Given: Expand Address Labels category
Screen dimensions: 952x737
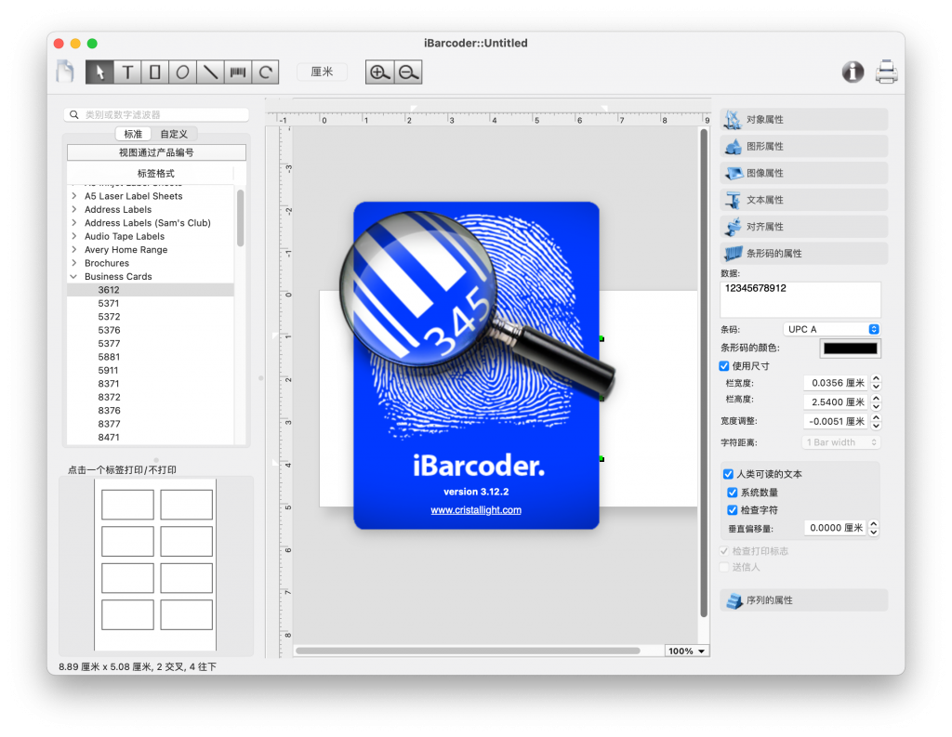Looking at the screenshot, I should pos(74,209).
